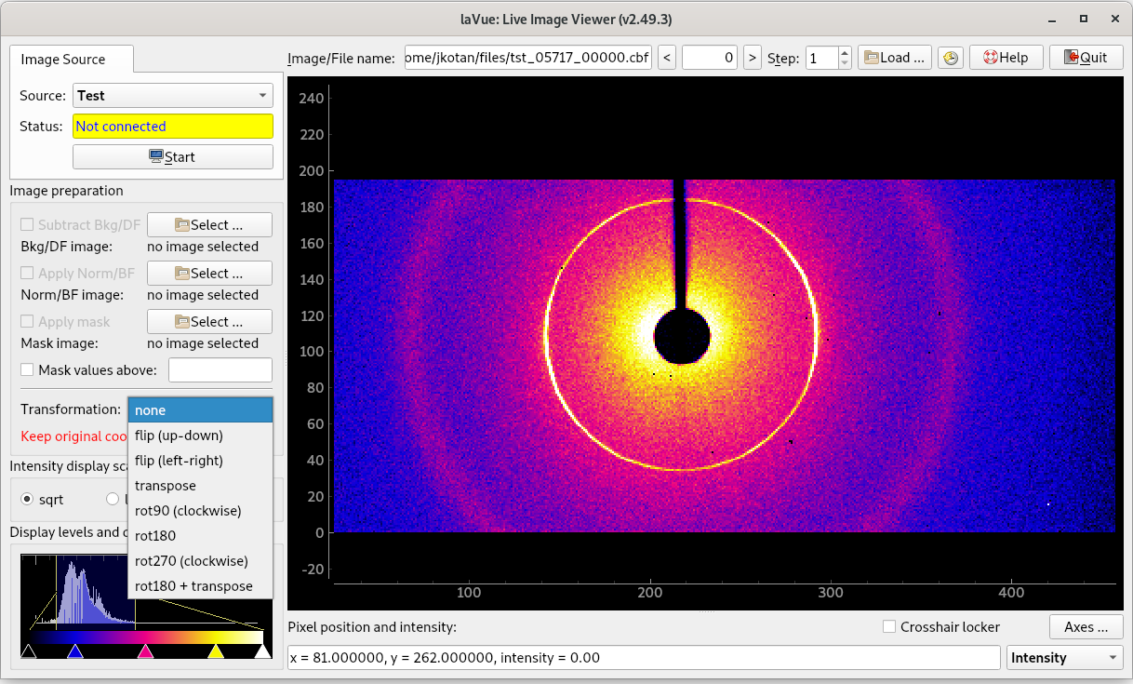
Task: Open the Source dropdown showing Test
Action: click(172, 96)
